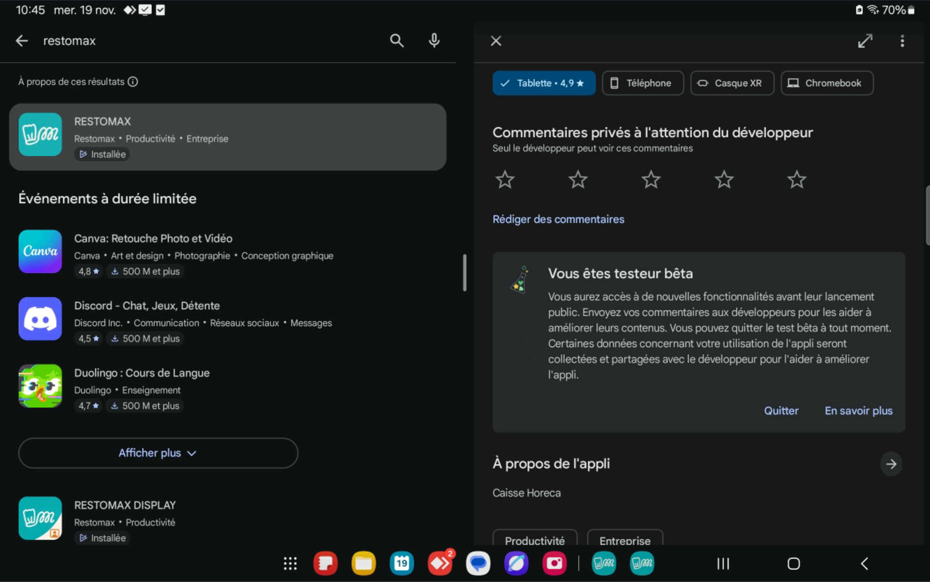
Task: Select the Téléphone device tab
Action: 642,83
